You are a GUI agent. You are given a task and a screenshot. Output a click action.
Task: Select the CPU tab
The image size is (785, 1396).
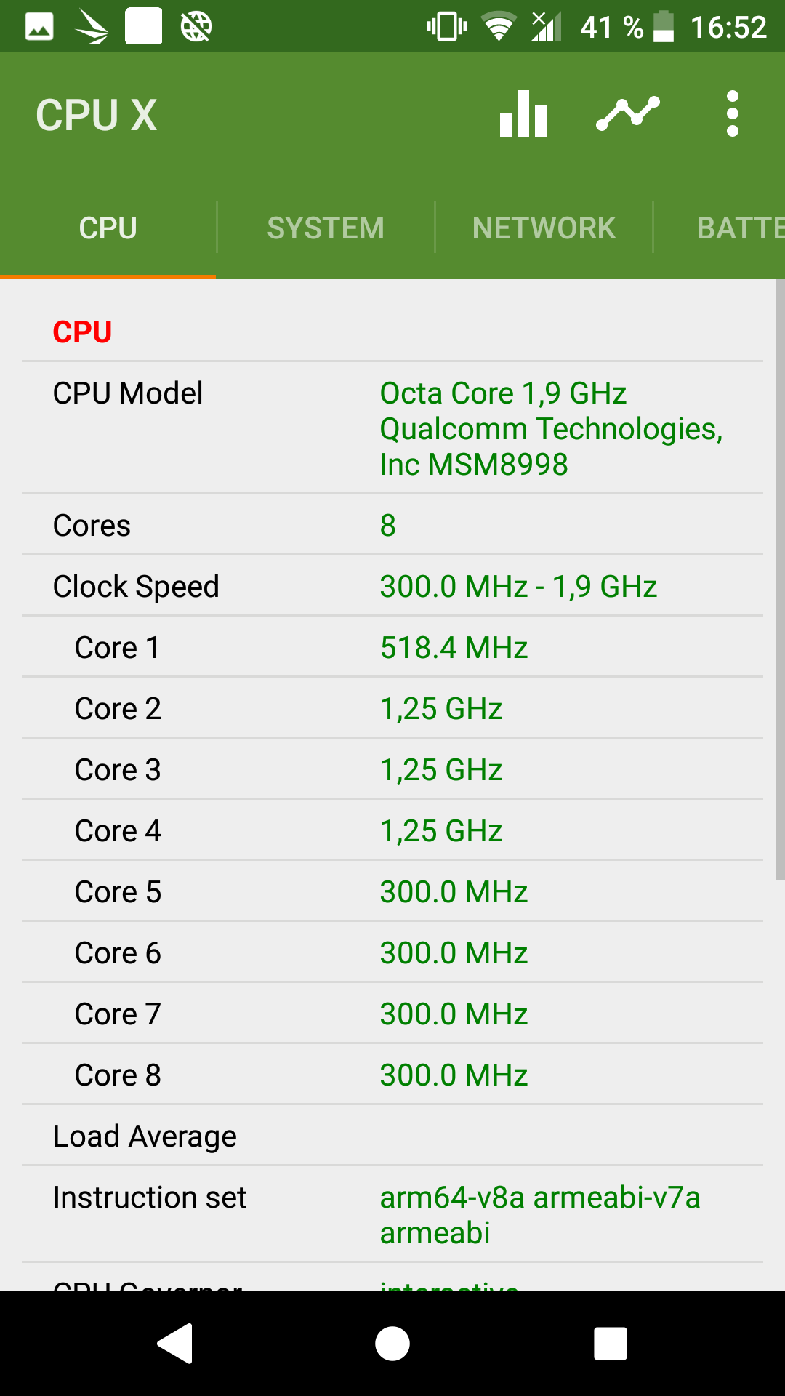point(108,228)
